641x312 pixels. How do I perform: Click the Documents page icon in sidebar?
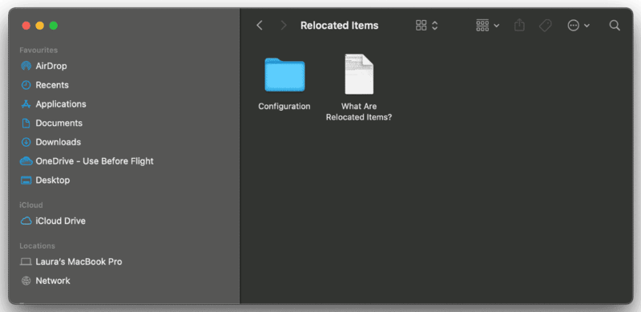[x=26, y=124]
